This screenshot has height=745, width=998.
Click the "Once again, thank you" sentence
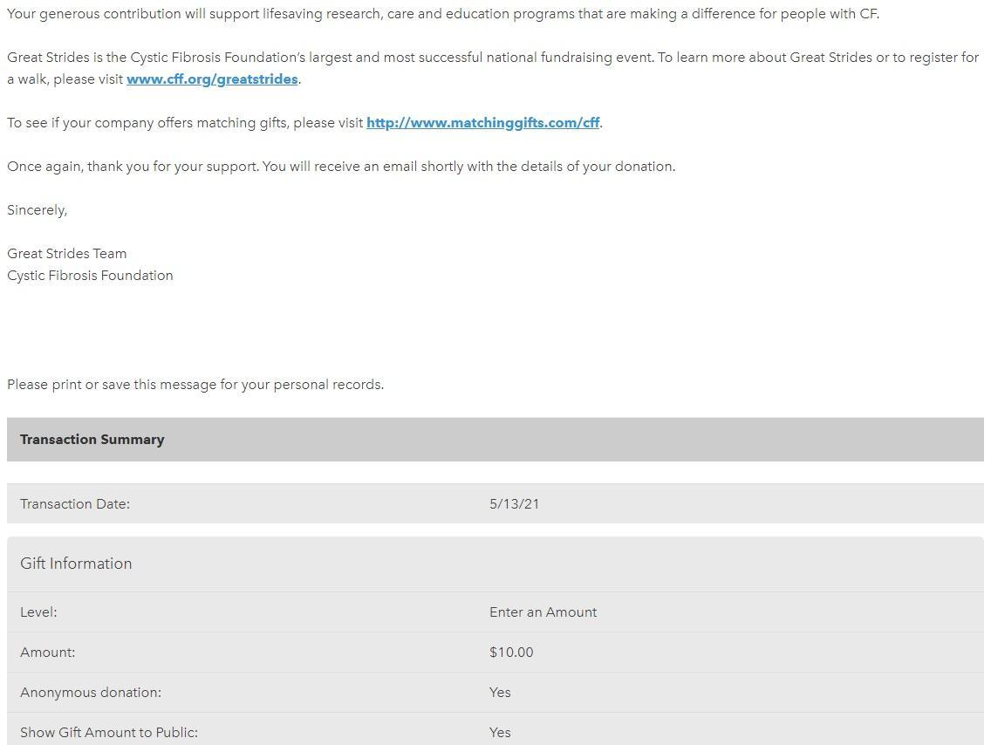pos(341,167)
